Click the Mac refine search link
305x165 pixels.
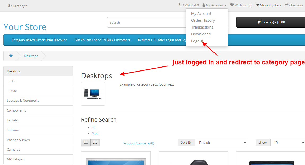tap(95, 133)
